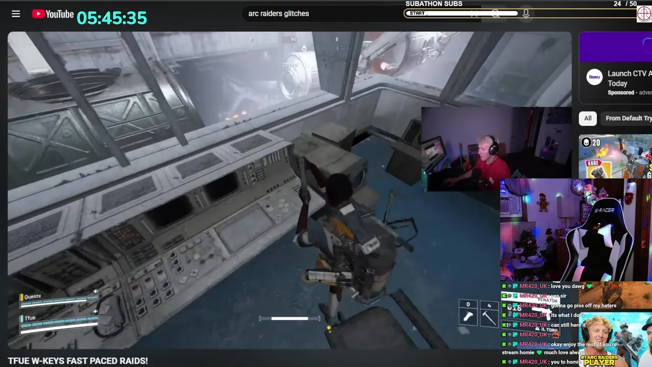The image size is (652, 367).
Task: Select the Questx teammate name
Action: tap(33, 296)
